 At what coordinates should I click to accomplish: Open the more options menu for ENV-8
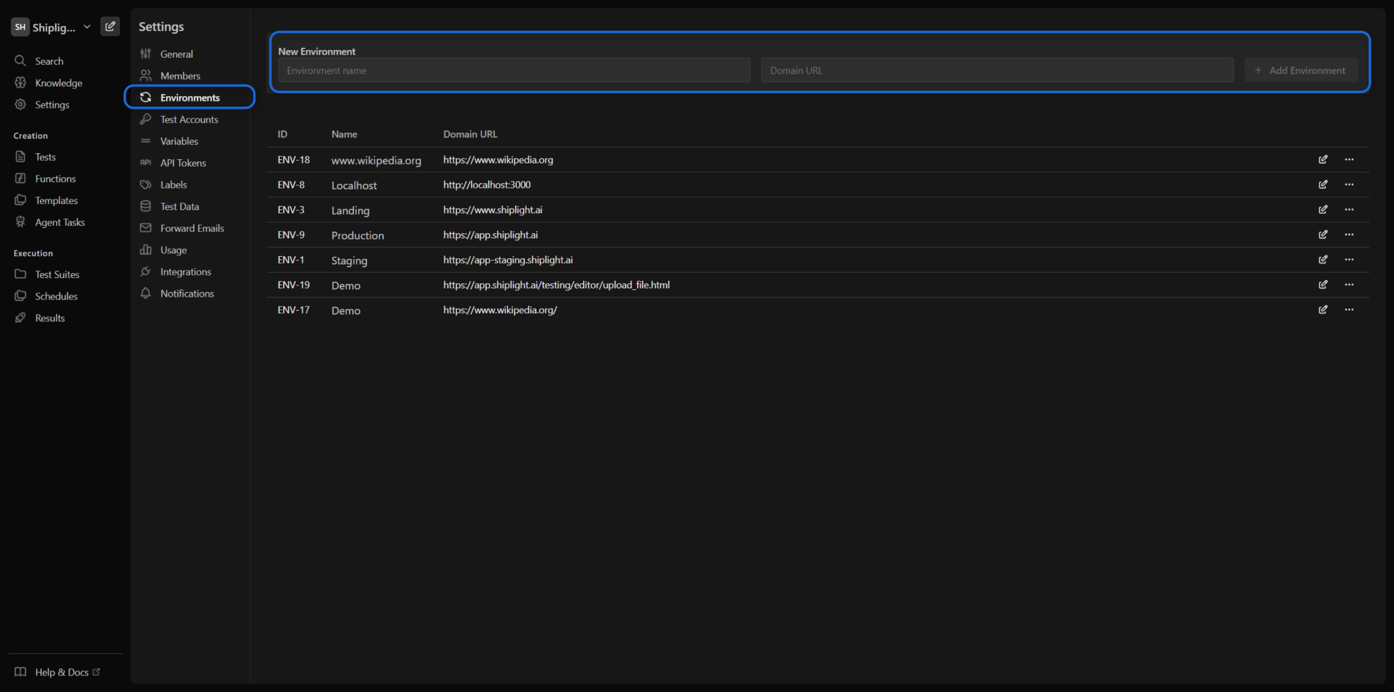[x=1349, y=185]
